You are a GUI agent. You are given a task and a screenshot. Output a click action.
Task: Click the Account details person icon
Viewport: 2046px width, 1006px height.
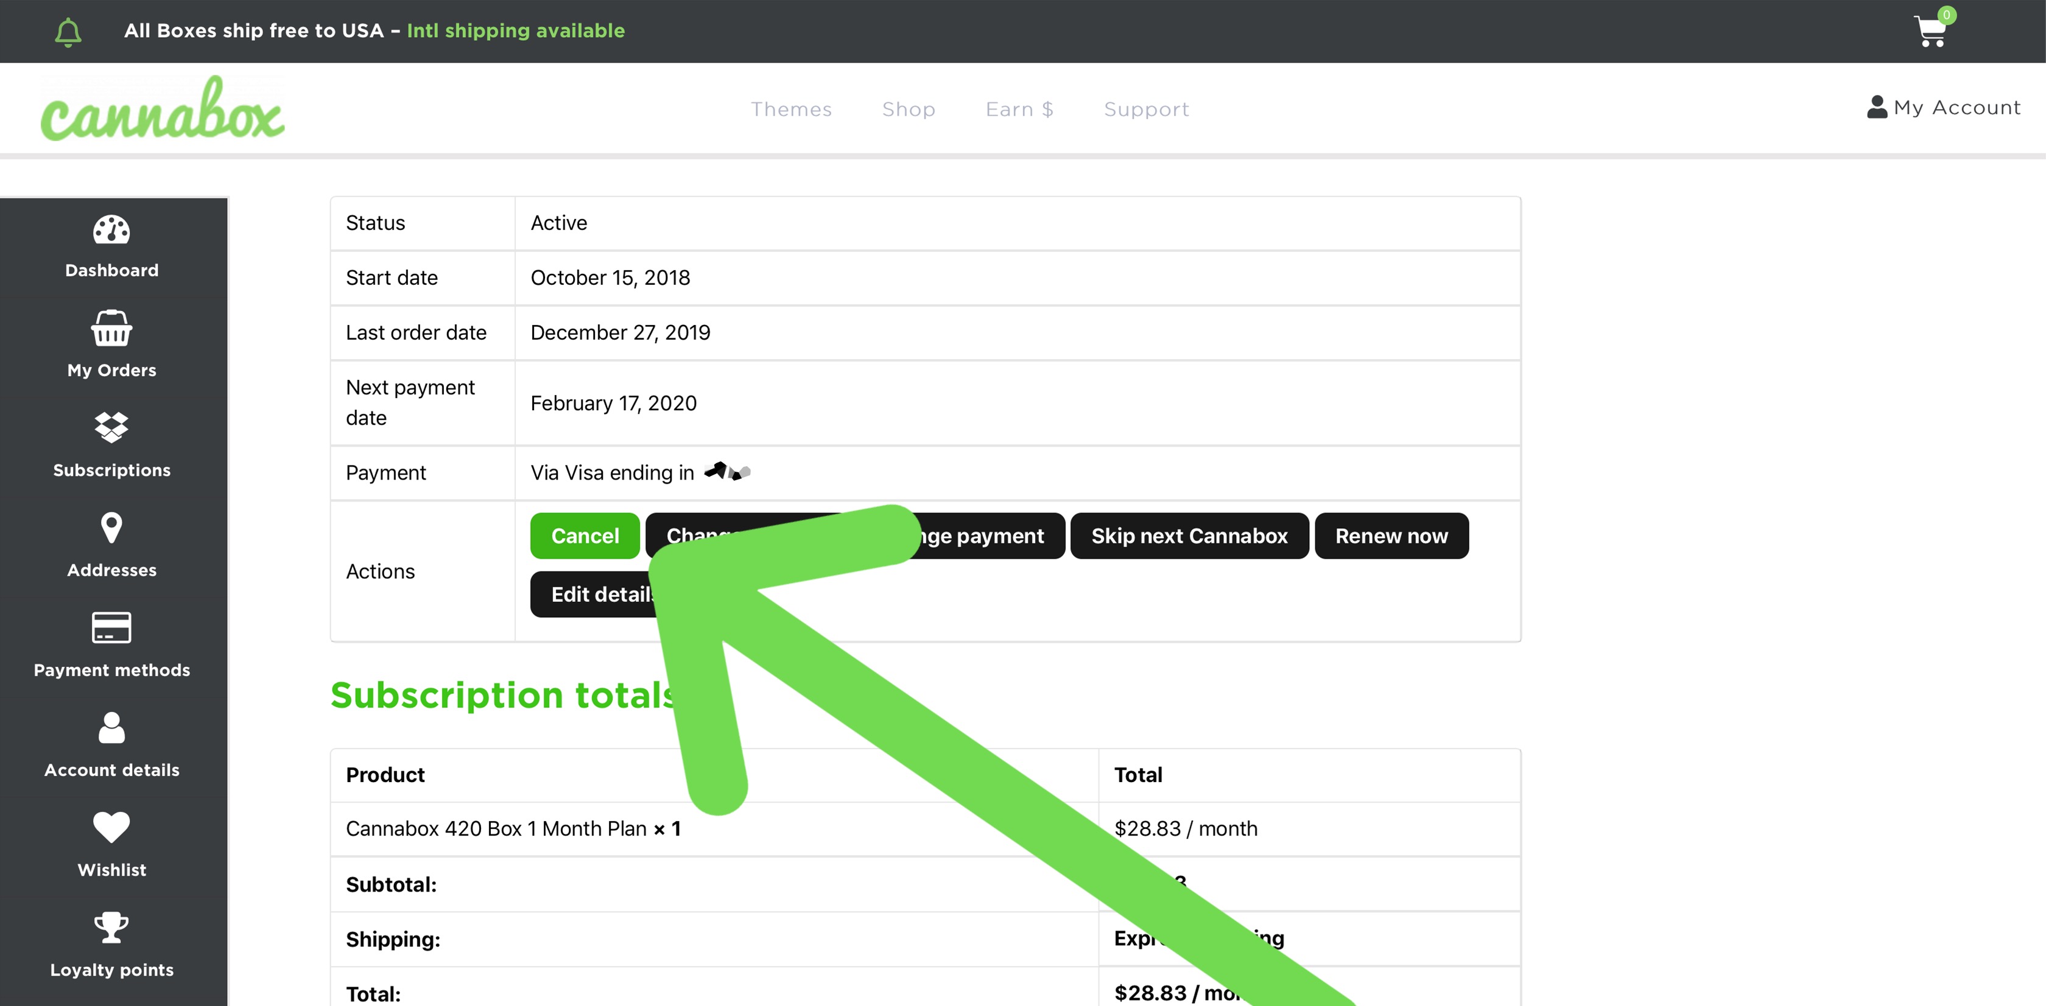pyautogui.click(x=111, y=727)
